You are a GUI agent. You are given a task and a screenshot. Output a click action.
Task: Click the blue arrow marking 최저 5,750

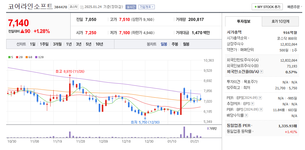click(145, 118)
